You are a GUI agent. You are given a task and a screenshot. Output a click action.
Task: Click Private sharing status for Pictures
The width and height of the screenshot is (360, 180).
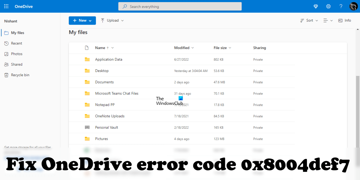[258, 139]
